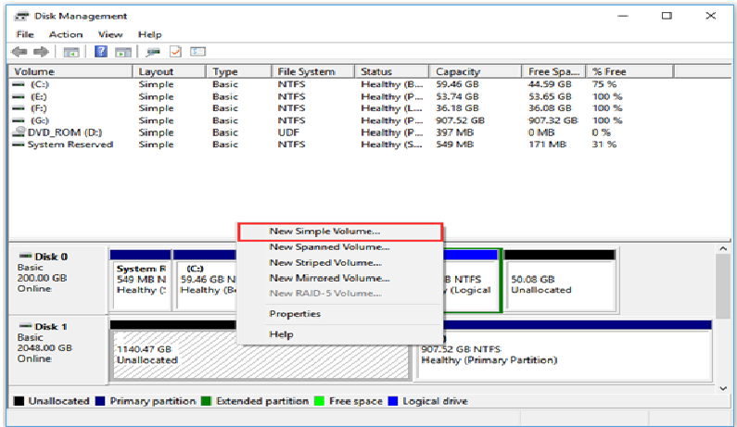This screenshot has width=737, height=427.
Task: Sort by the Volume column header
Action: [x=71, y=72]
